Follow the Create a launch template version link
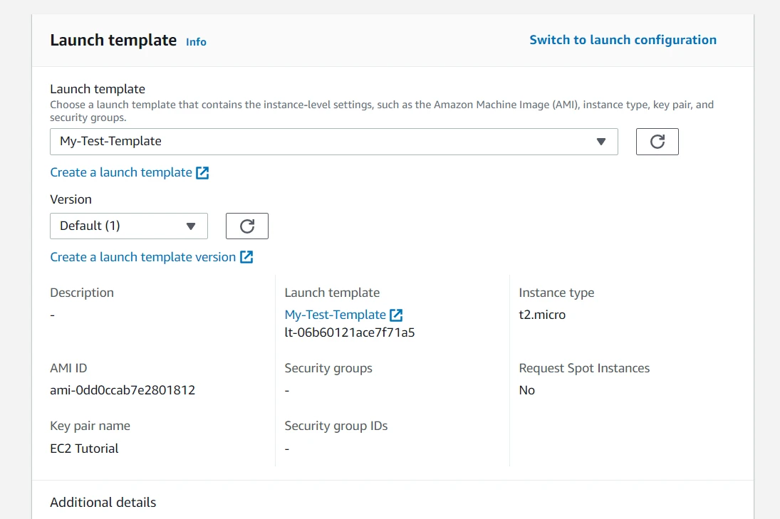The image size is (780, 519). (143, 257)
